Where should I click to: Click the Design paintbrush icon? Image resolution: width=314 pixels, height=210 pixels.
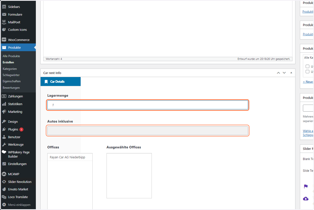coord(4,122)
